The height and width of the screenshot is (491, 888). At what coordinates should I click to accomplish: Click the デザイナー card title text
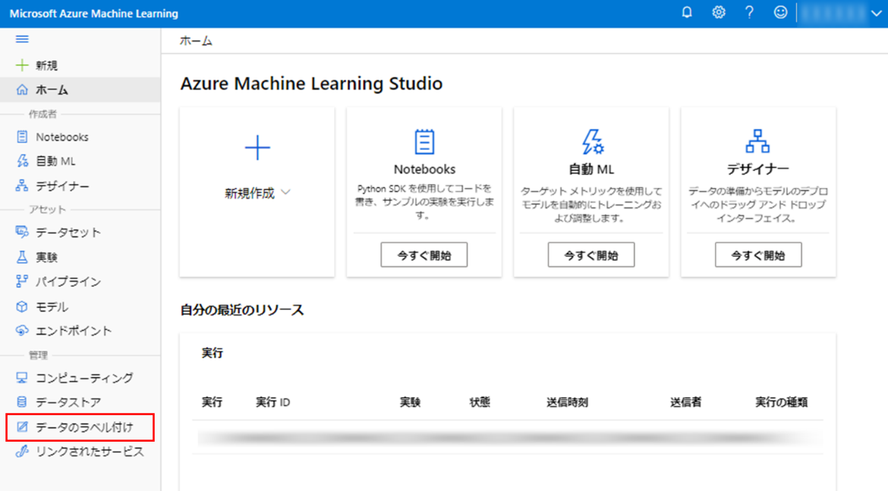pos(757,168)
